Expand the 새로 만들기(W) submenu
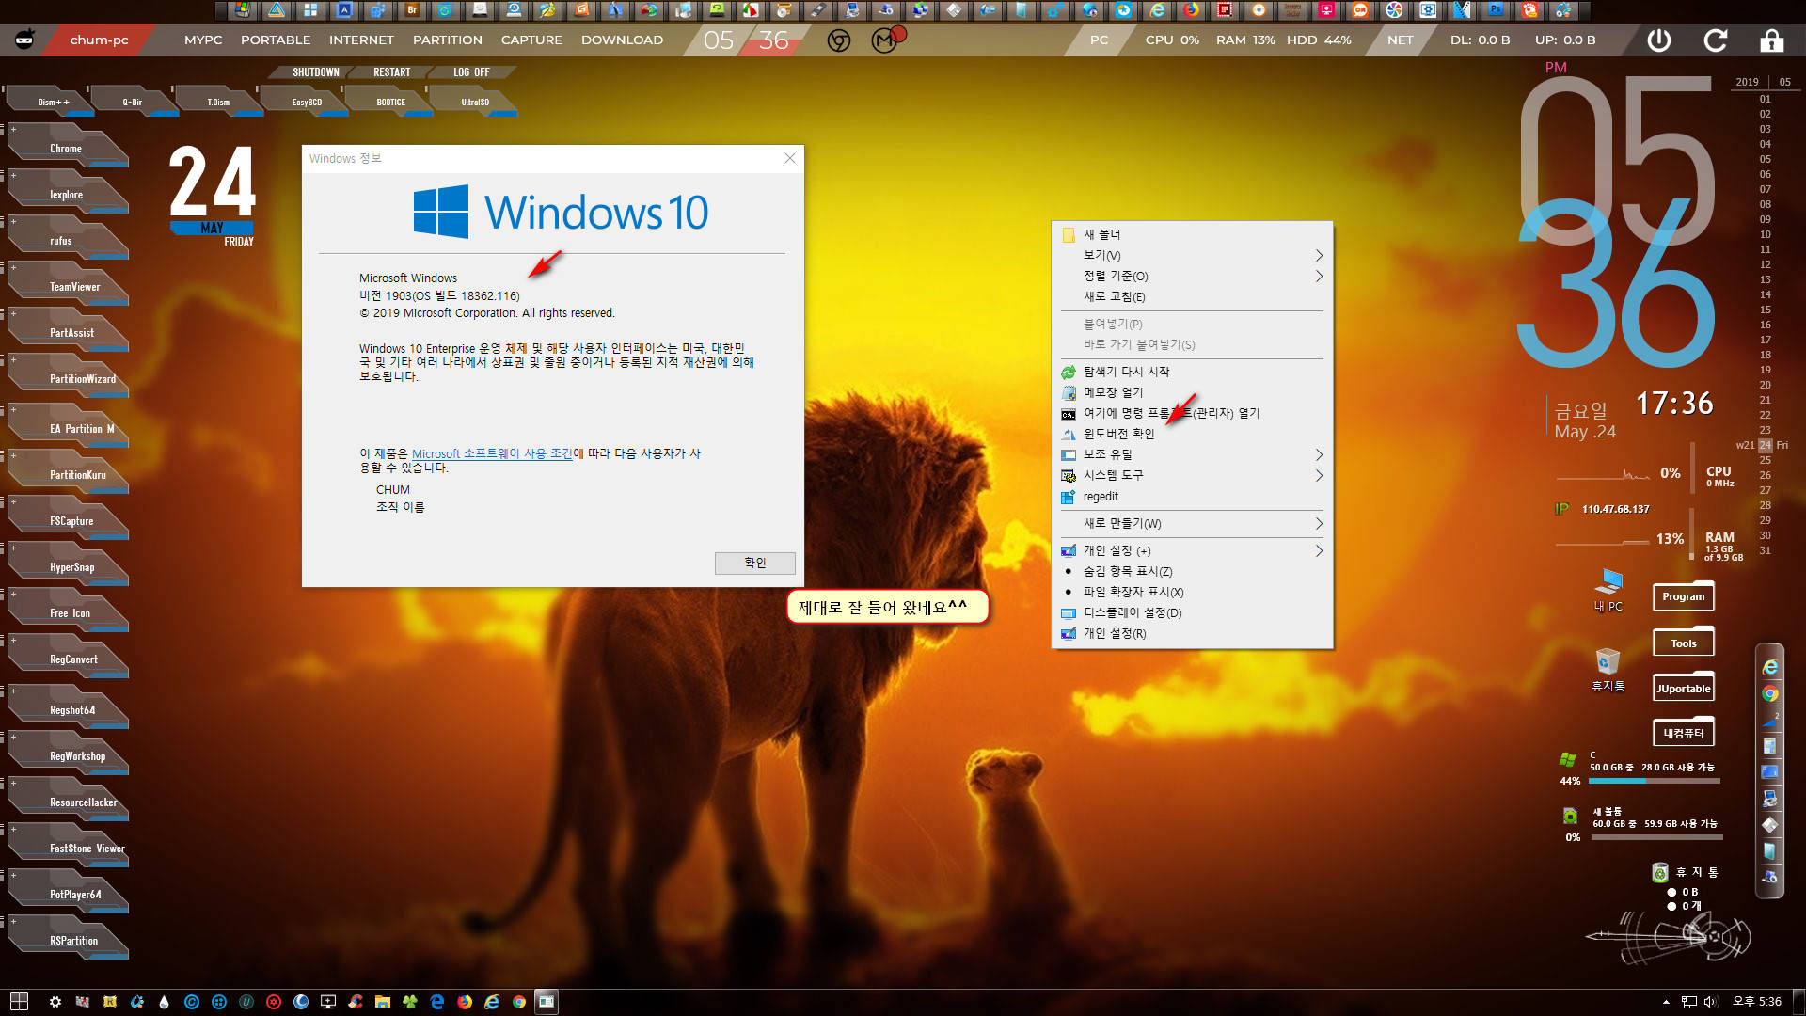Image resolution: width=1806 pixels, height=1016 pixels. click(1192, 523)
